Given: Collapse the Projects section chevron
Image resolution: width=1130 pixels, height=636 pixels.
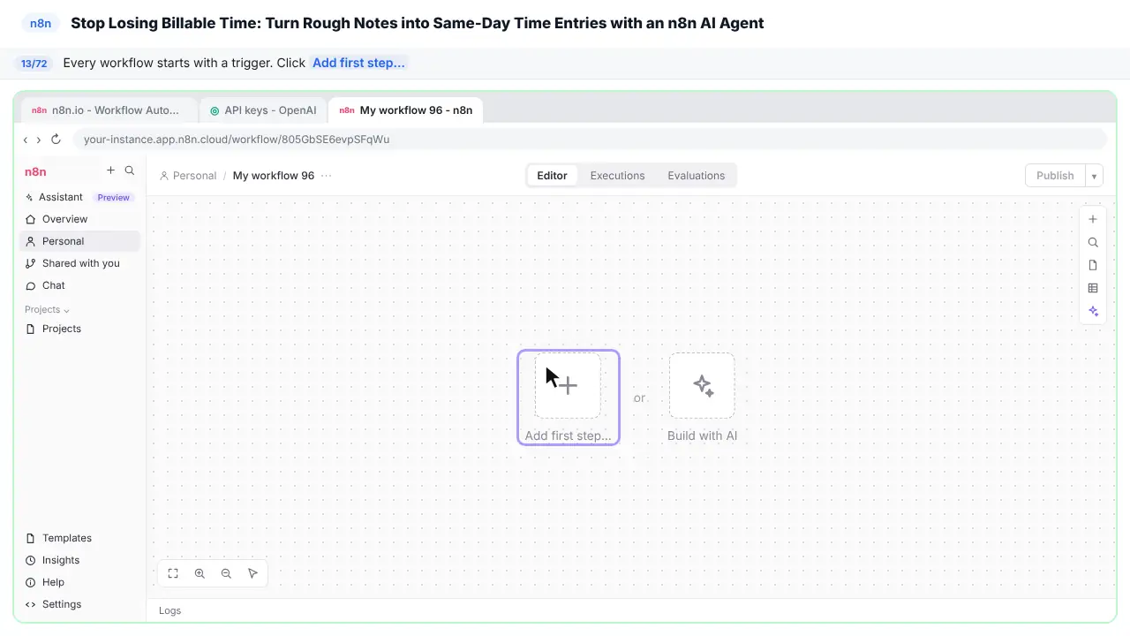Looking at the screenshot, I should [66, 310].
